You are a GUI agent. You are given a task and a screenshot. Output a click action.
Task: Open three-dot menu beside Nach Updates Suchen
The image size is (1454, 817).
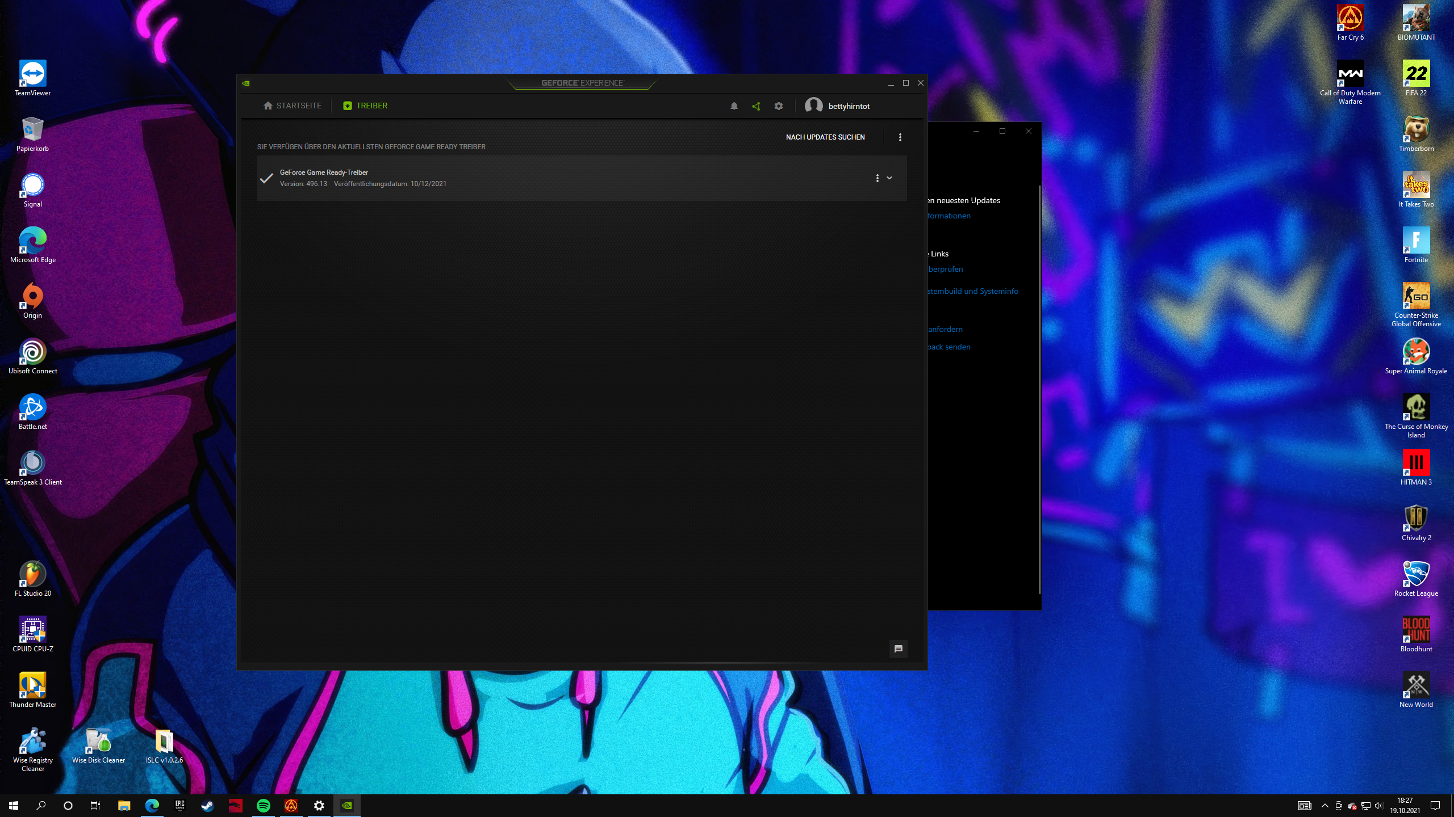coord(900,137)
